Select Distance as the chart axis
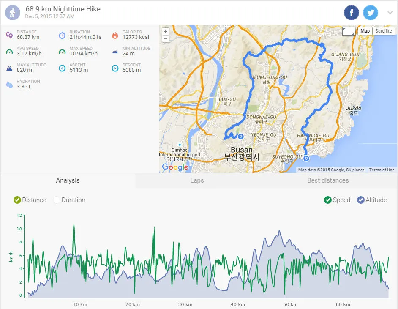The width and height of the screenshot is (398, 309). [17, 200]
